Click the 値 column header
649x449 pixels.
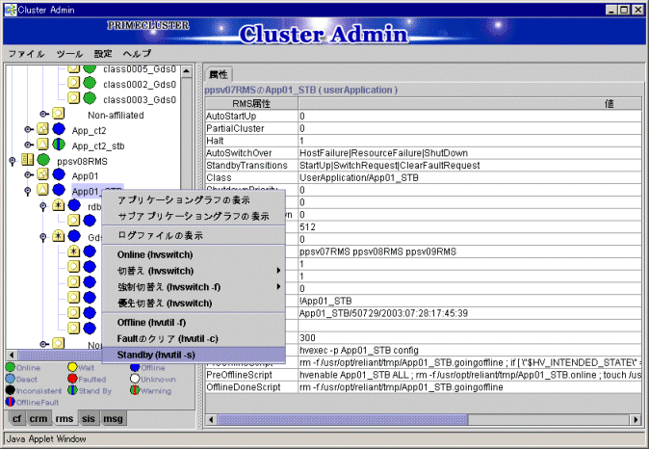point(470,103)
